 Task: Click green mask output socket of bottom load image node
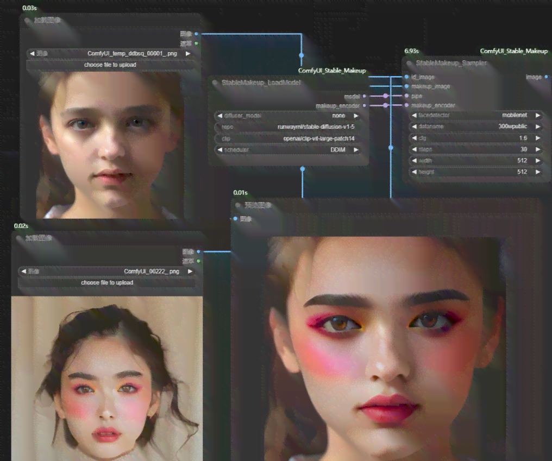(198, 261)
